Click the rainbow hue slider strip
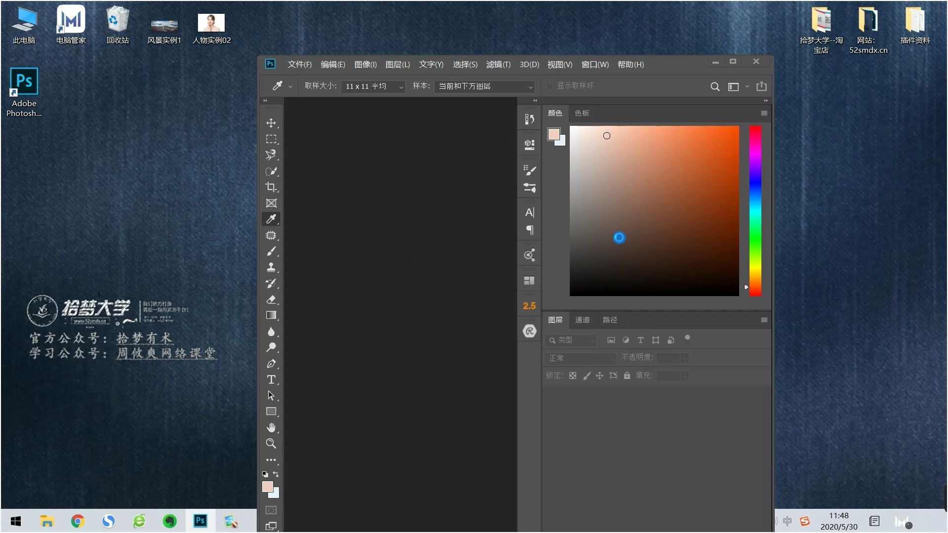This screenshot has width=948, height=533. pyautogui.click(x=755, y=211)
